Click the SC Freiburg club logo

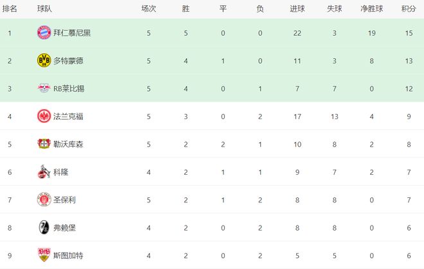[x=44, y=227]
